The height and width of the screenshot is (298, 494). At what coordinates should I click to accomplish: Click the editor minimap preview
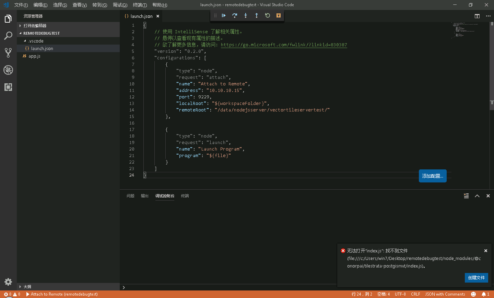(x=465, y=30)
